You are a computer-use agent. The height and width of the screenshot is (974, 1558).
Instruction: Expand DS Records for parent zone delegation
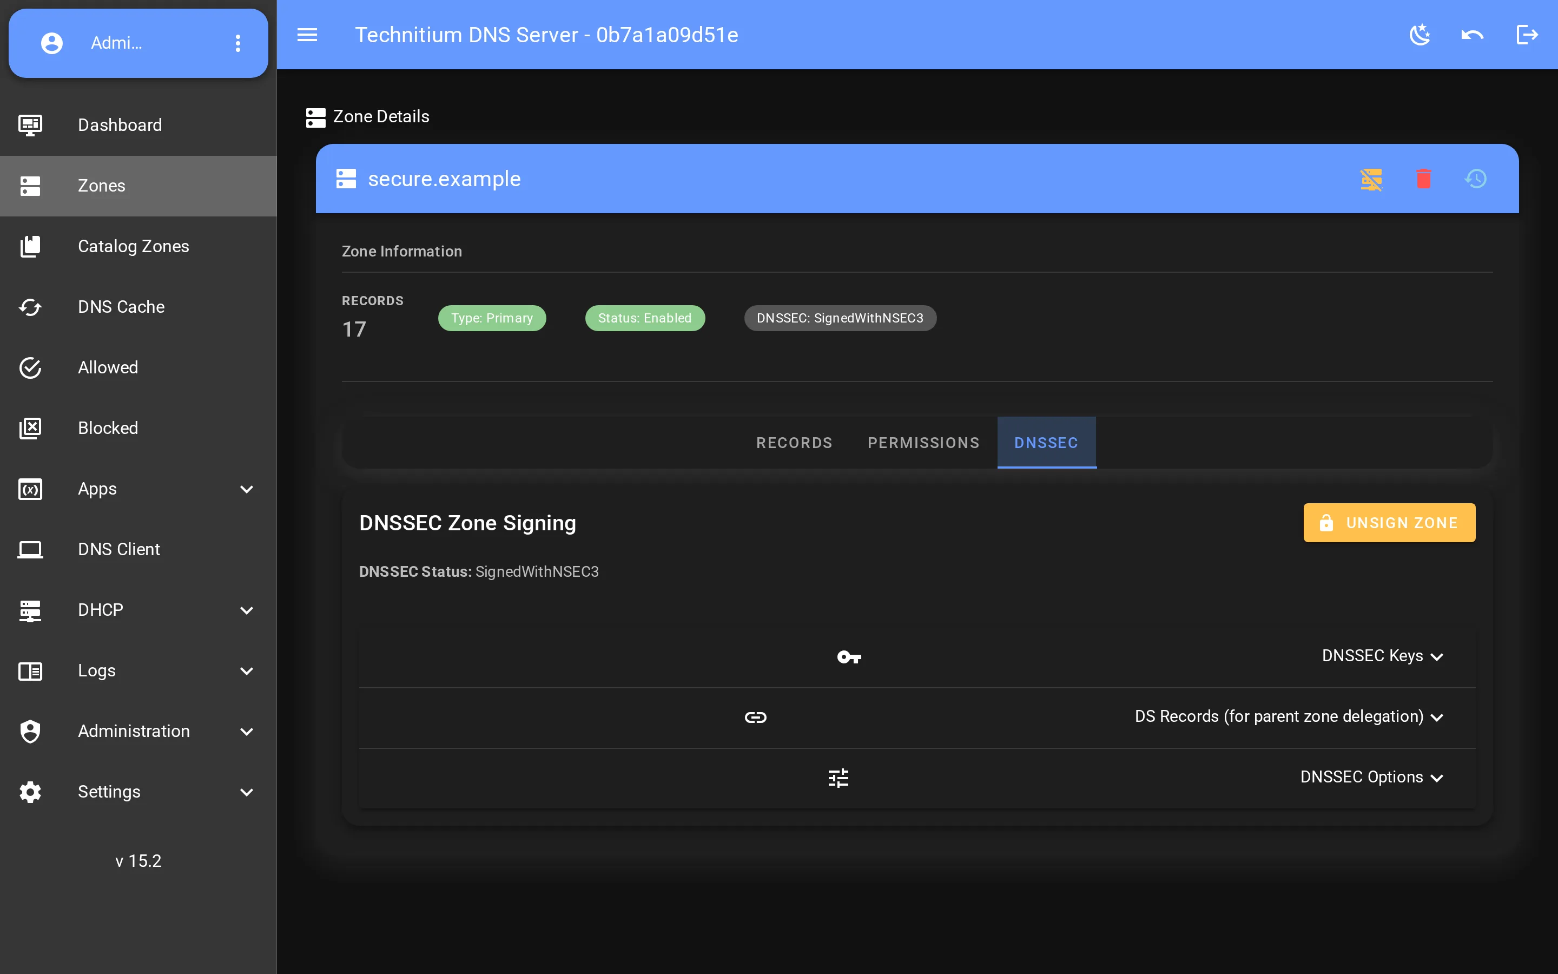click(917, 717)
